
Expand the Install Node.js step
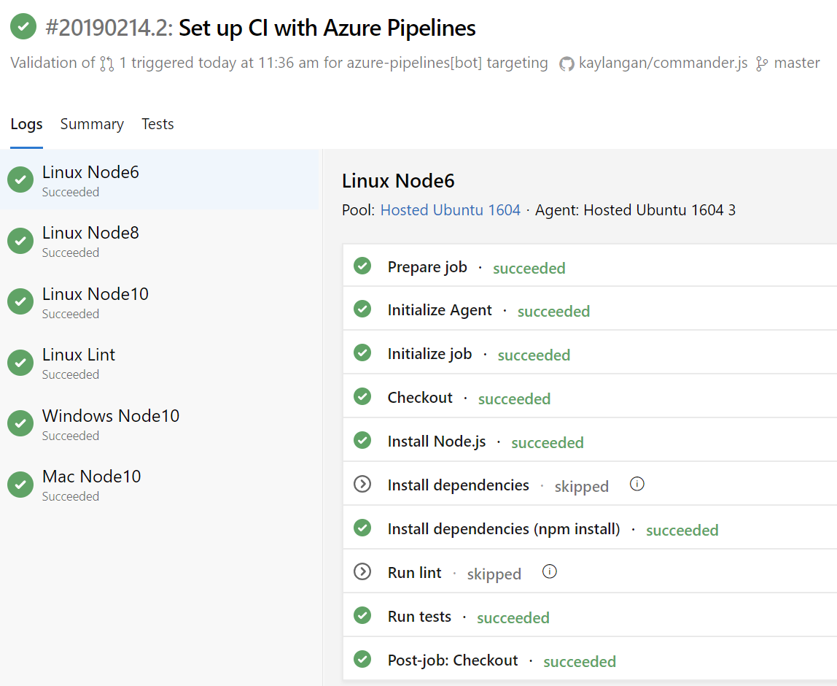point(437,442)
